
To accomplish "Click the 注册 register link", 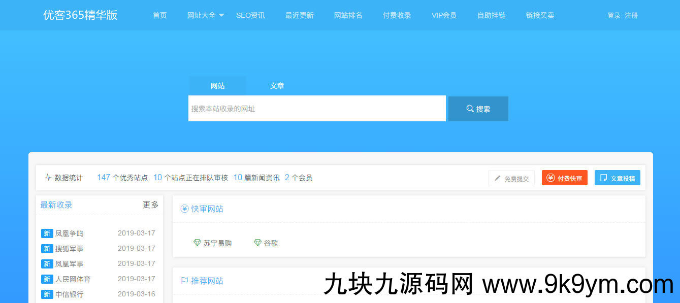I will [x=631, y=15].
